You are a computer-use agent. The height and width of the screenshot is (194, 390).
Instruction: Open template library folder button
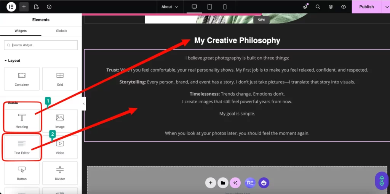pyautogui.click(x=223, y=183)
